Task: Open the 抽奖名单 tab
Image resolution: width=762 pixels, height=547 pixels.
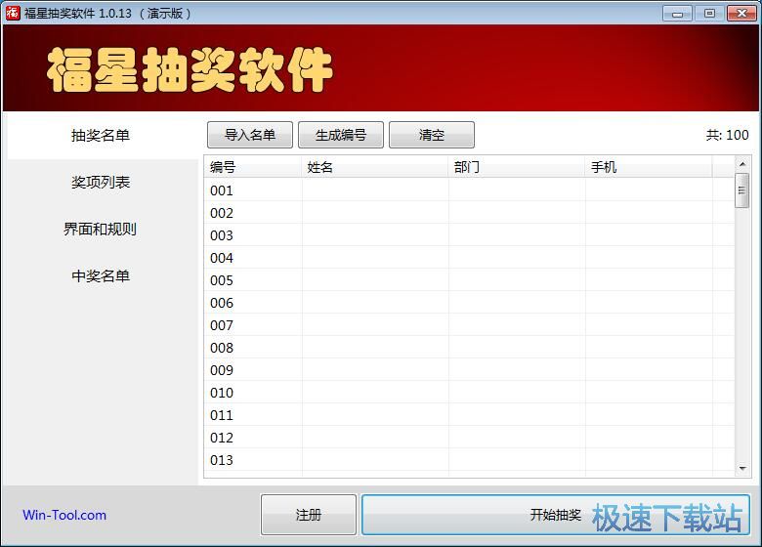Action: pyautogui.click(x=101, y=135)
